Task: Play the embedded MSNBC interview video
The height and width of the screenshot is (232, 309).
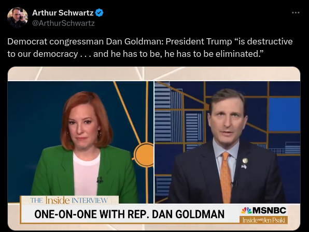Action: tap(154, 148)
